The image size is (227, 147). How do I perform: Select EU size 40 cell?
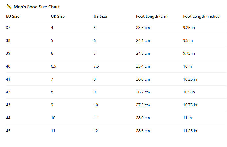[8, 66]
